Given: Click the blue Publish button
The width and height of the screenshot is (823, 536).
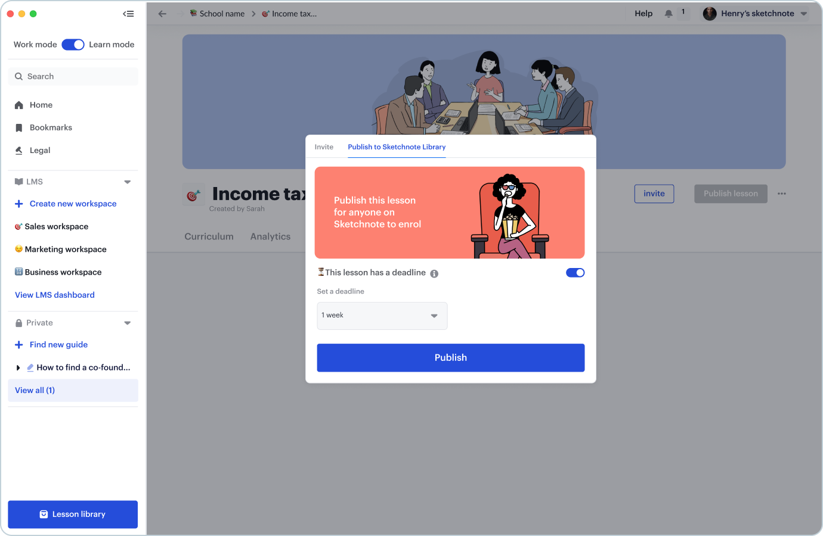Looking at the screenshot, I should point(451,358).
